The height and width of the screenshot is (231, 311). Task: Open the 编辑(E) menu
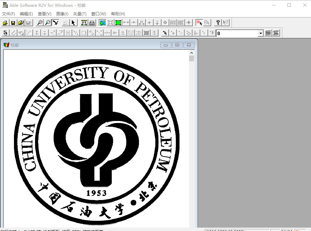pyautogui.click(x=26, y=14)
